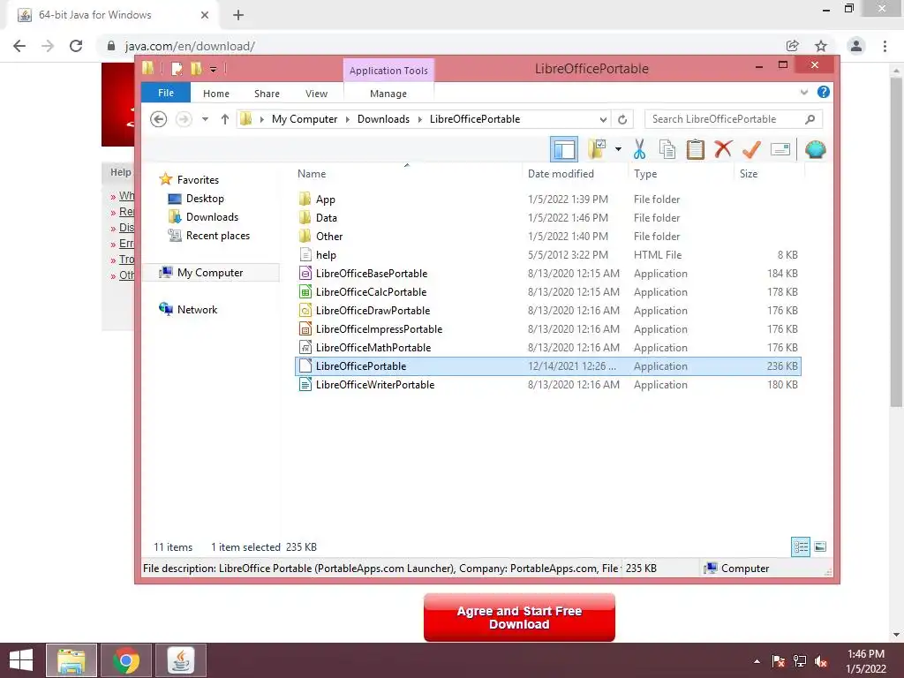
Task: Click the selected LibreOfficePortable application row
Action: click(x=547, y=366)
